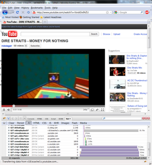
Task: Reload the page with the refresh icon
Action: pos(17,12)
